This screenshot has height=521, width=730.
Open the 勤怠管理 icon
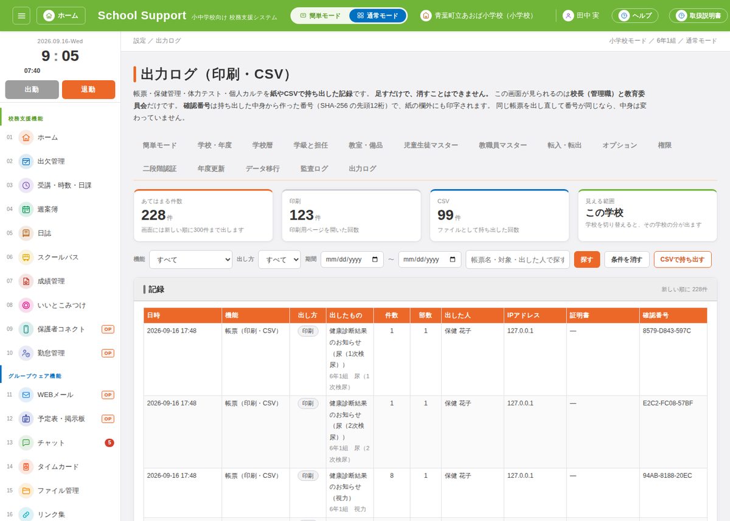[26, 353]
